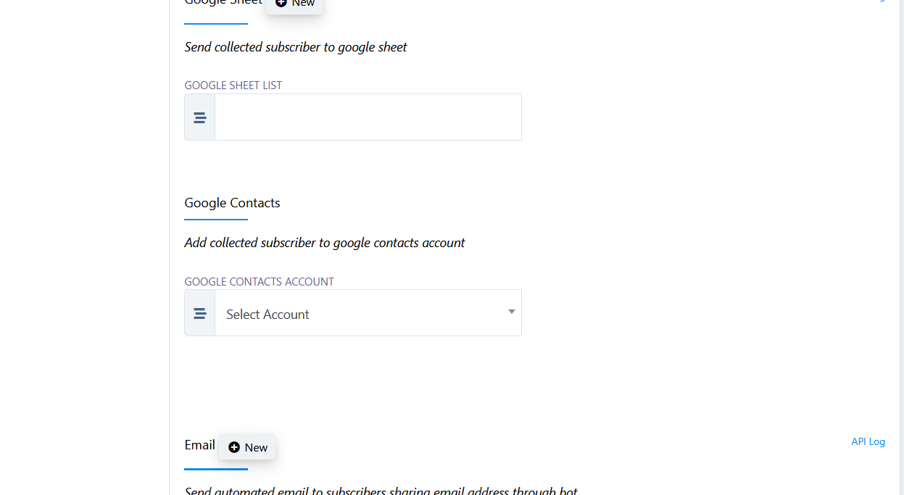Image resolution: width=904 pixels, height=495 pixels.
Task: Click the GOOGLE SHEET LIST label
Action: [233, 85]
